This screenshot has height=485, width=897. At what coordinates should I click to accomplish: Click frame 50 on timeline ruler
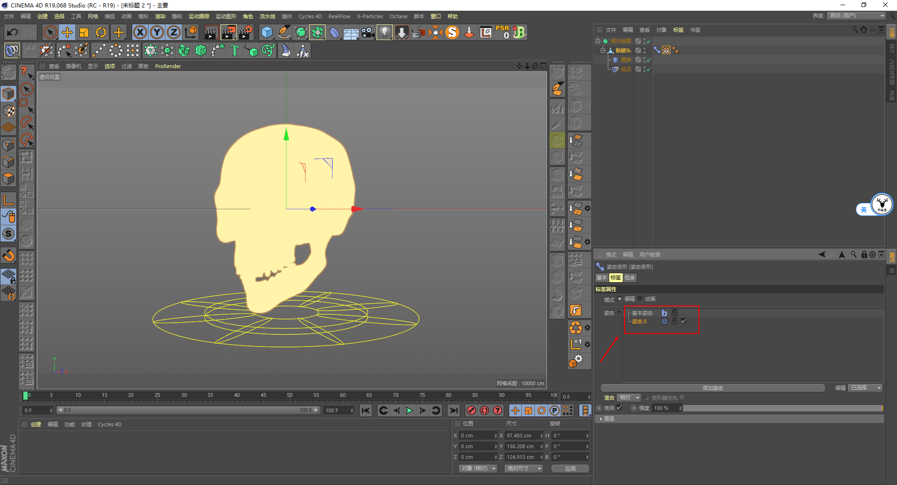290,396
